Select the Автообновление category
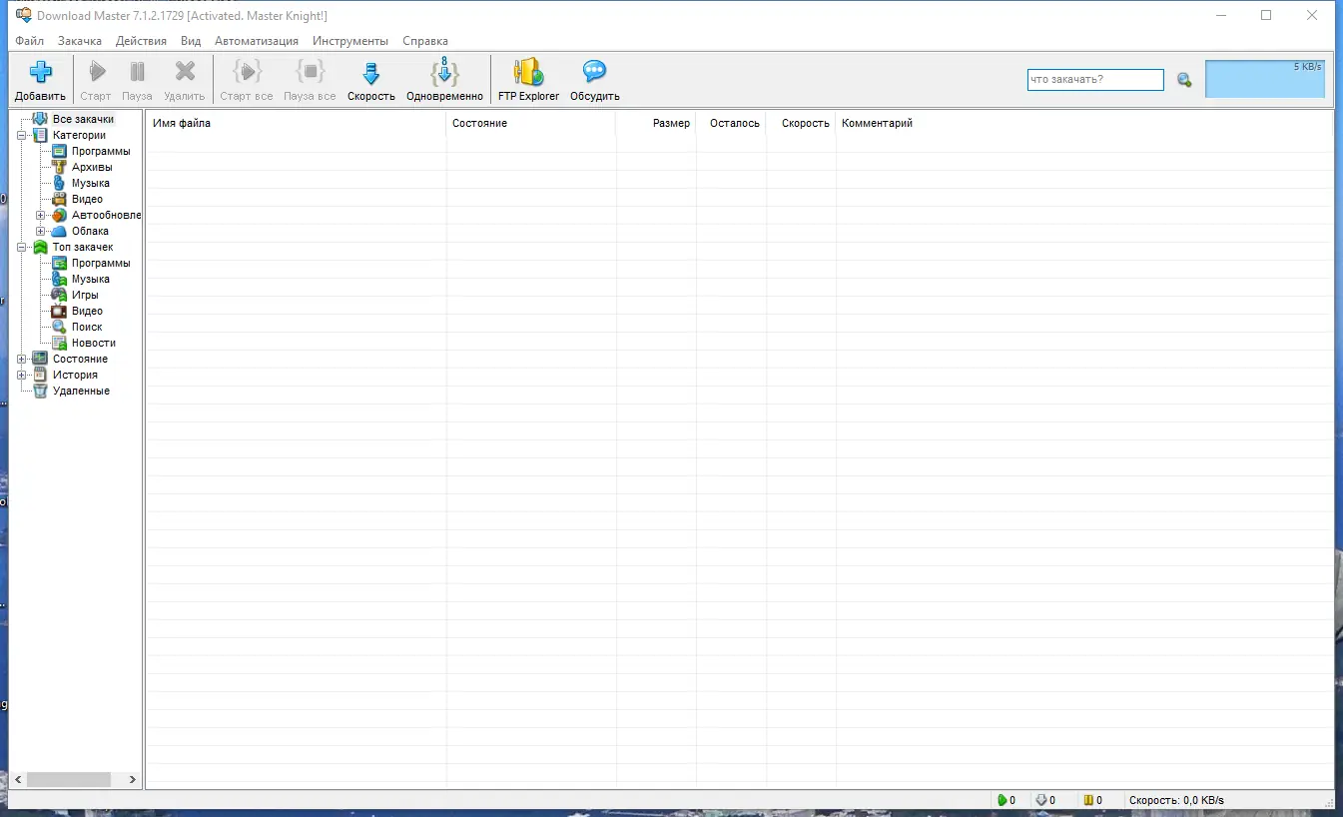This screenshot has width=1343, height=817. (106, 216)
